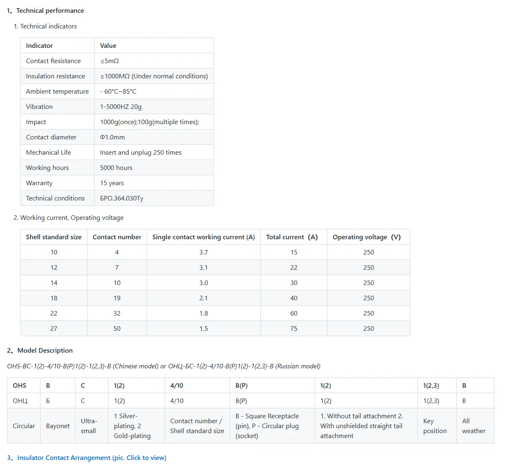Screen dimensions: 511x469
Task: Click the ≤5mΩ value cell
Action: click(x=154, y=61)
